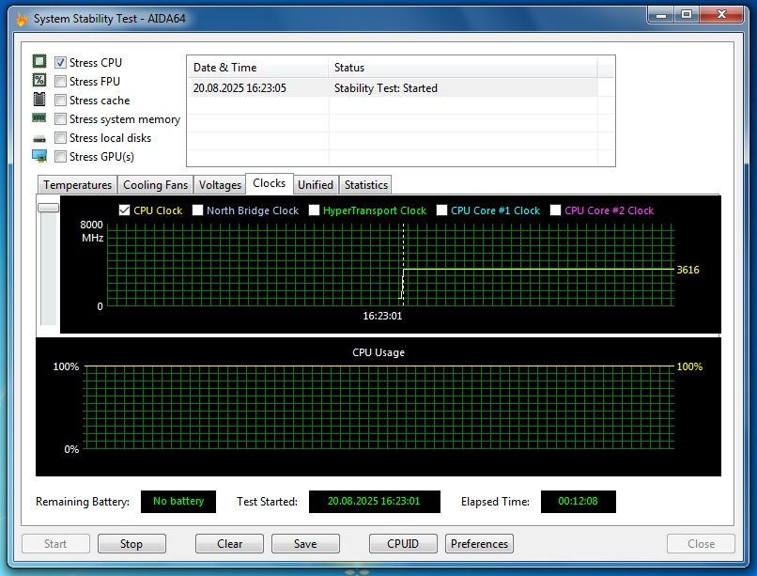This screenshot has height=576, width=757.
Task: Enable Stress system memory checkbox
Action: click(60, 118)
